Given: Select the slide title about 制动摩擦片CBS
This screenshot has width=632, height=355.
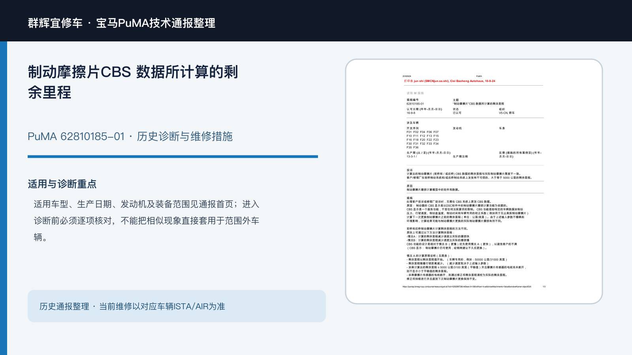Looking at the screenshot, I should coord(133,82).
